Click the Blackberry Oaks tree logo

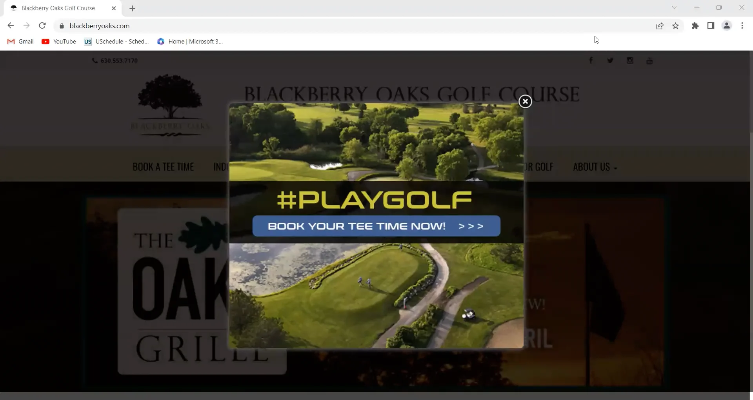click(x=170, y=105)
